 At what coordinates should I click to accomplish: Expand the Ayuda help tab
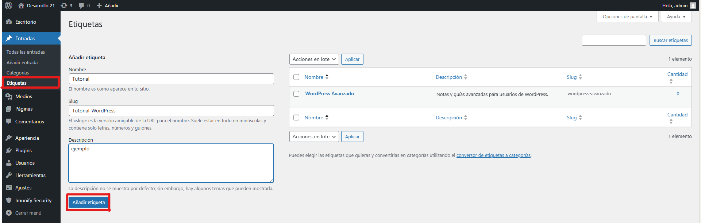coord(676,17)
